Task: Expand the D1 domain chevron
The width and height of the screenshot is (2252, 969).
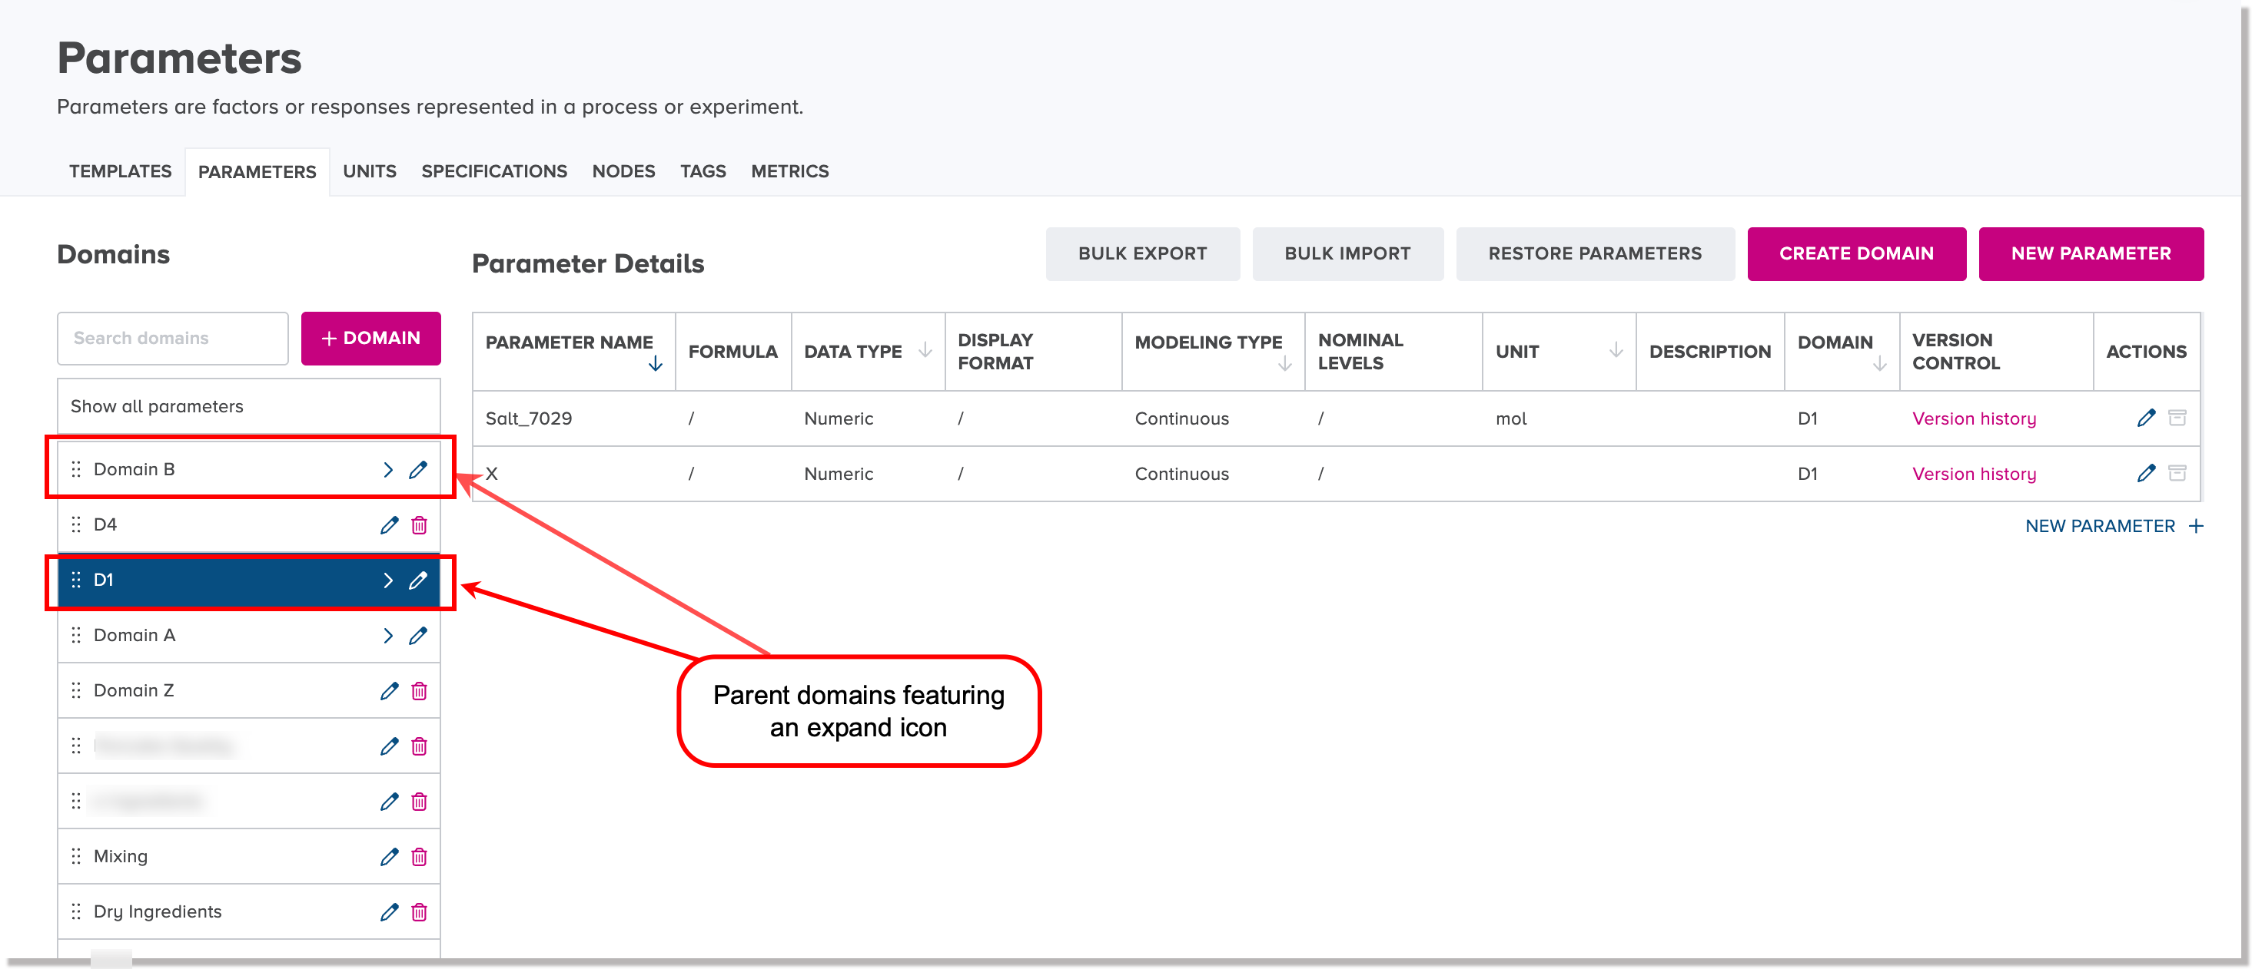Action: 388,580
